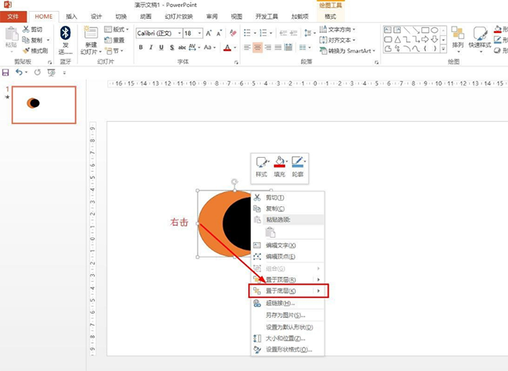Click the red font color A button
508x371 pixels.
[227, 48]
